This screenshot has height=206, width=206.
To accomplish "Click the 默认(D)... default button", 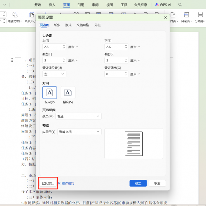I will [x=48, y=183].
